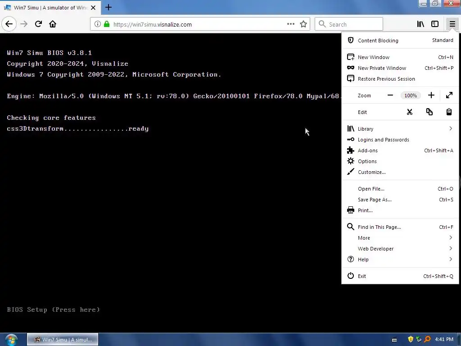Image resolution: width=461 pixels, height=346 pixels.
Task: Select Open File... menu entry
Action: point(400,189)
